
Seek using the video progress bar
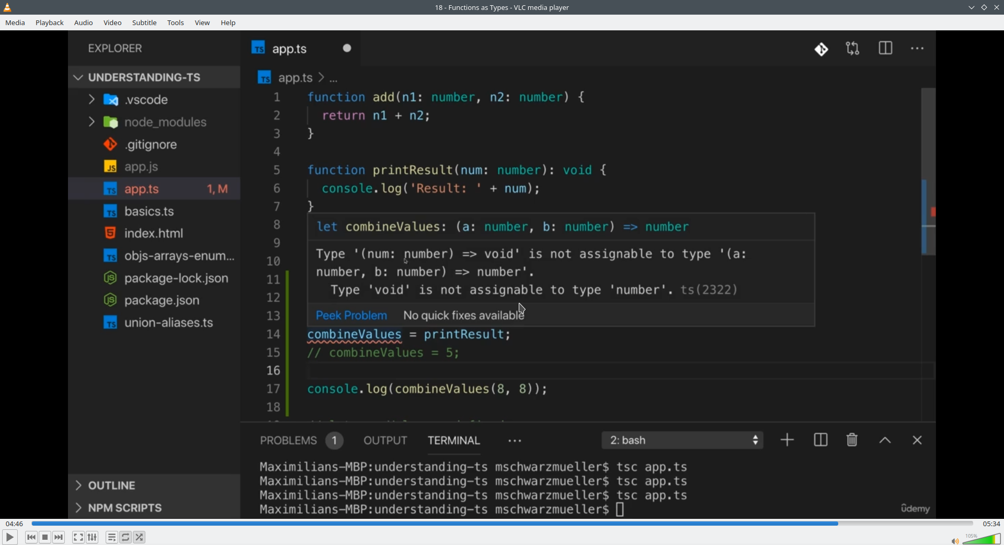[x=502, y=524]
